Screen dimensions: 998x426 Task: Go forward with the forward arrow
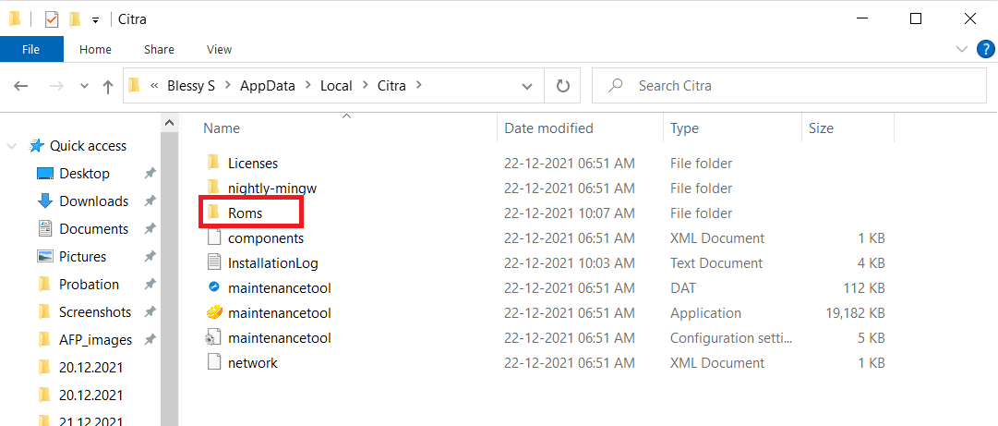(56, 86)
